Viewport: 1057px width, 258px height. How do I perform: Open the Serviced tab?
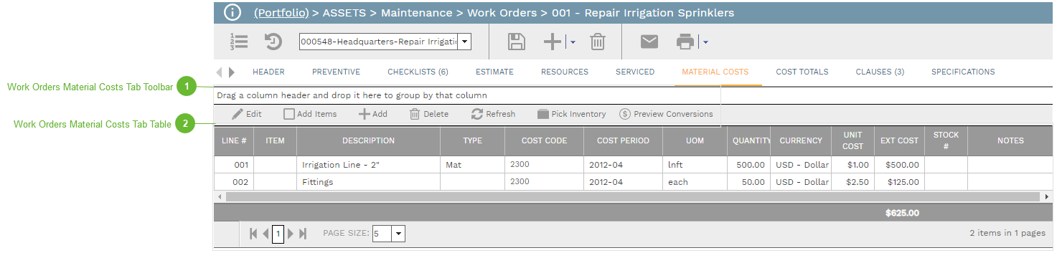pyautogui.click(x=635, y=72)
